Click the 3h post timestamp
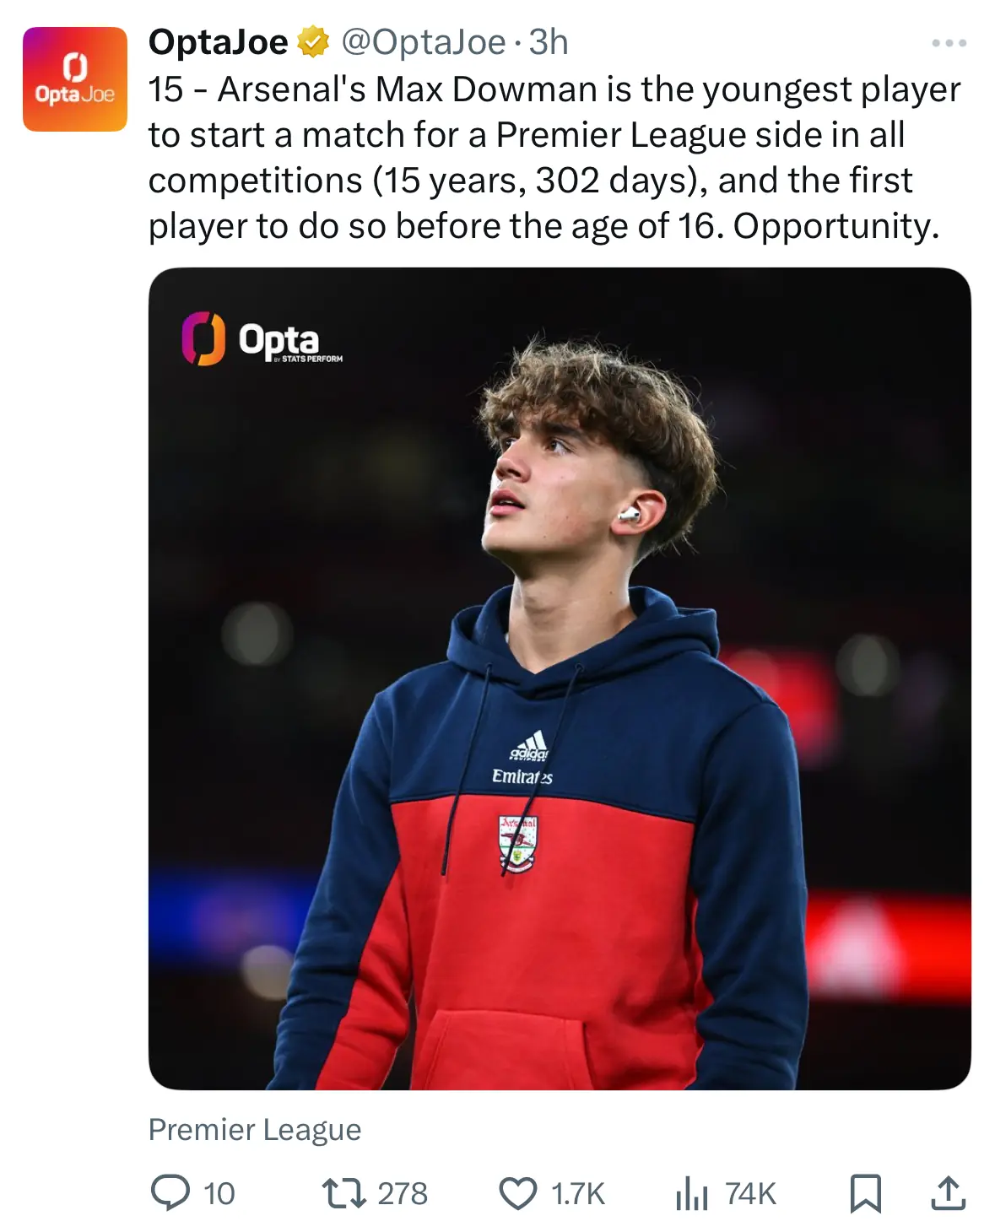 point(549,42)
